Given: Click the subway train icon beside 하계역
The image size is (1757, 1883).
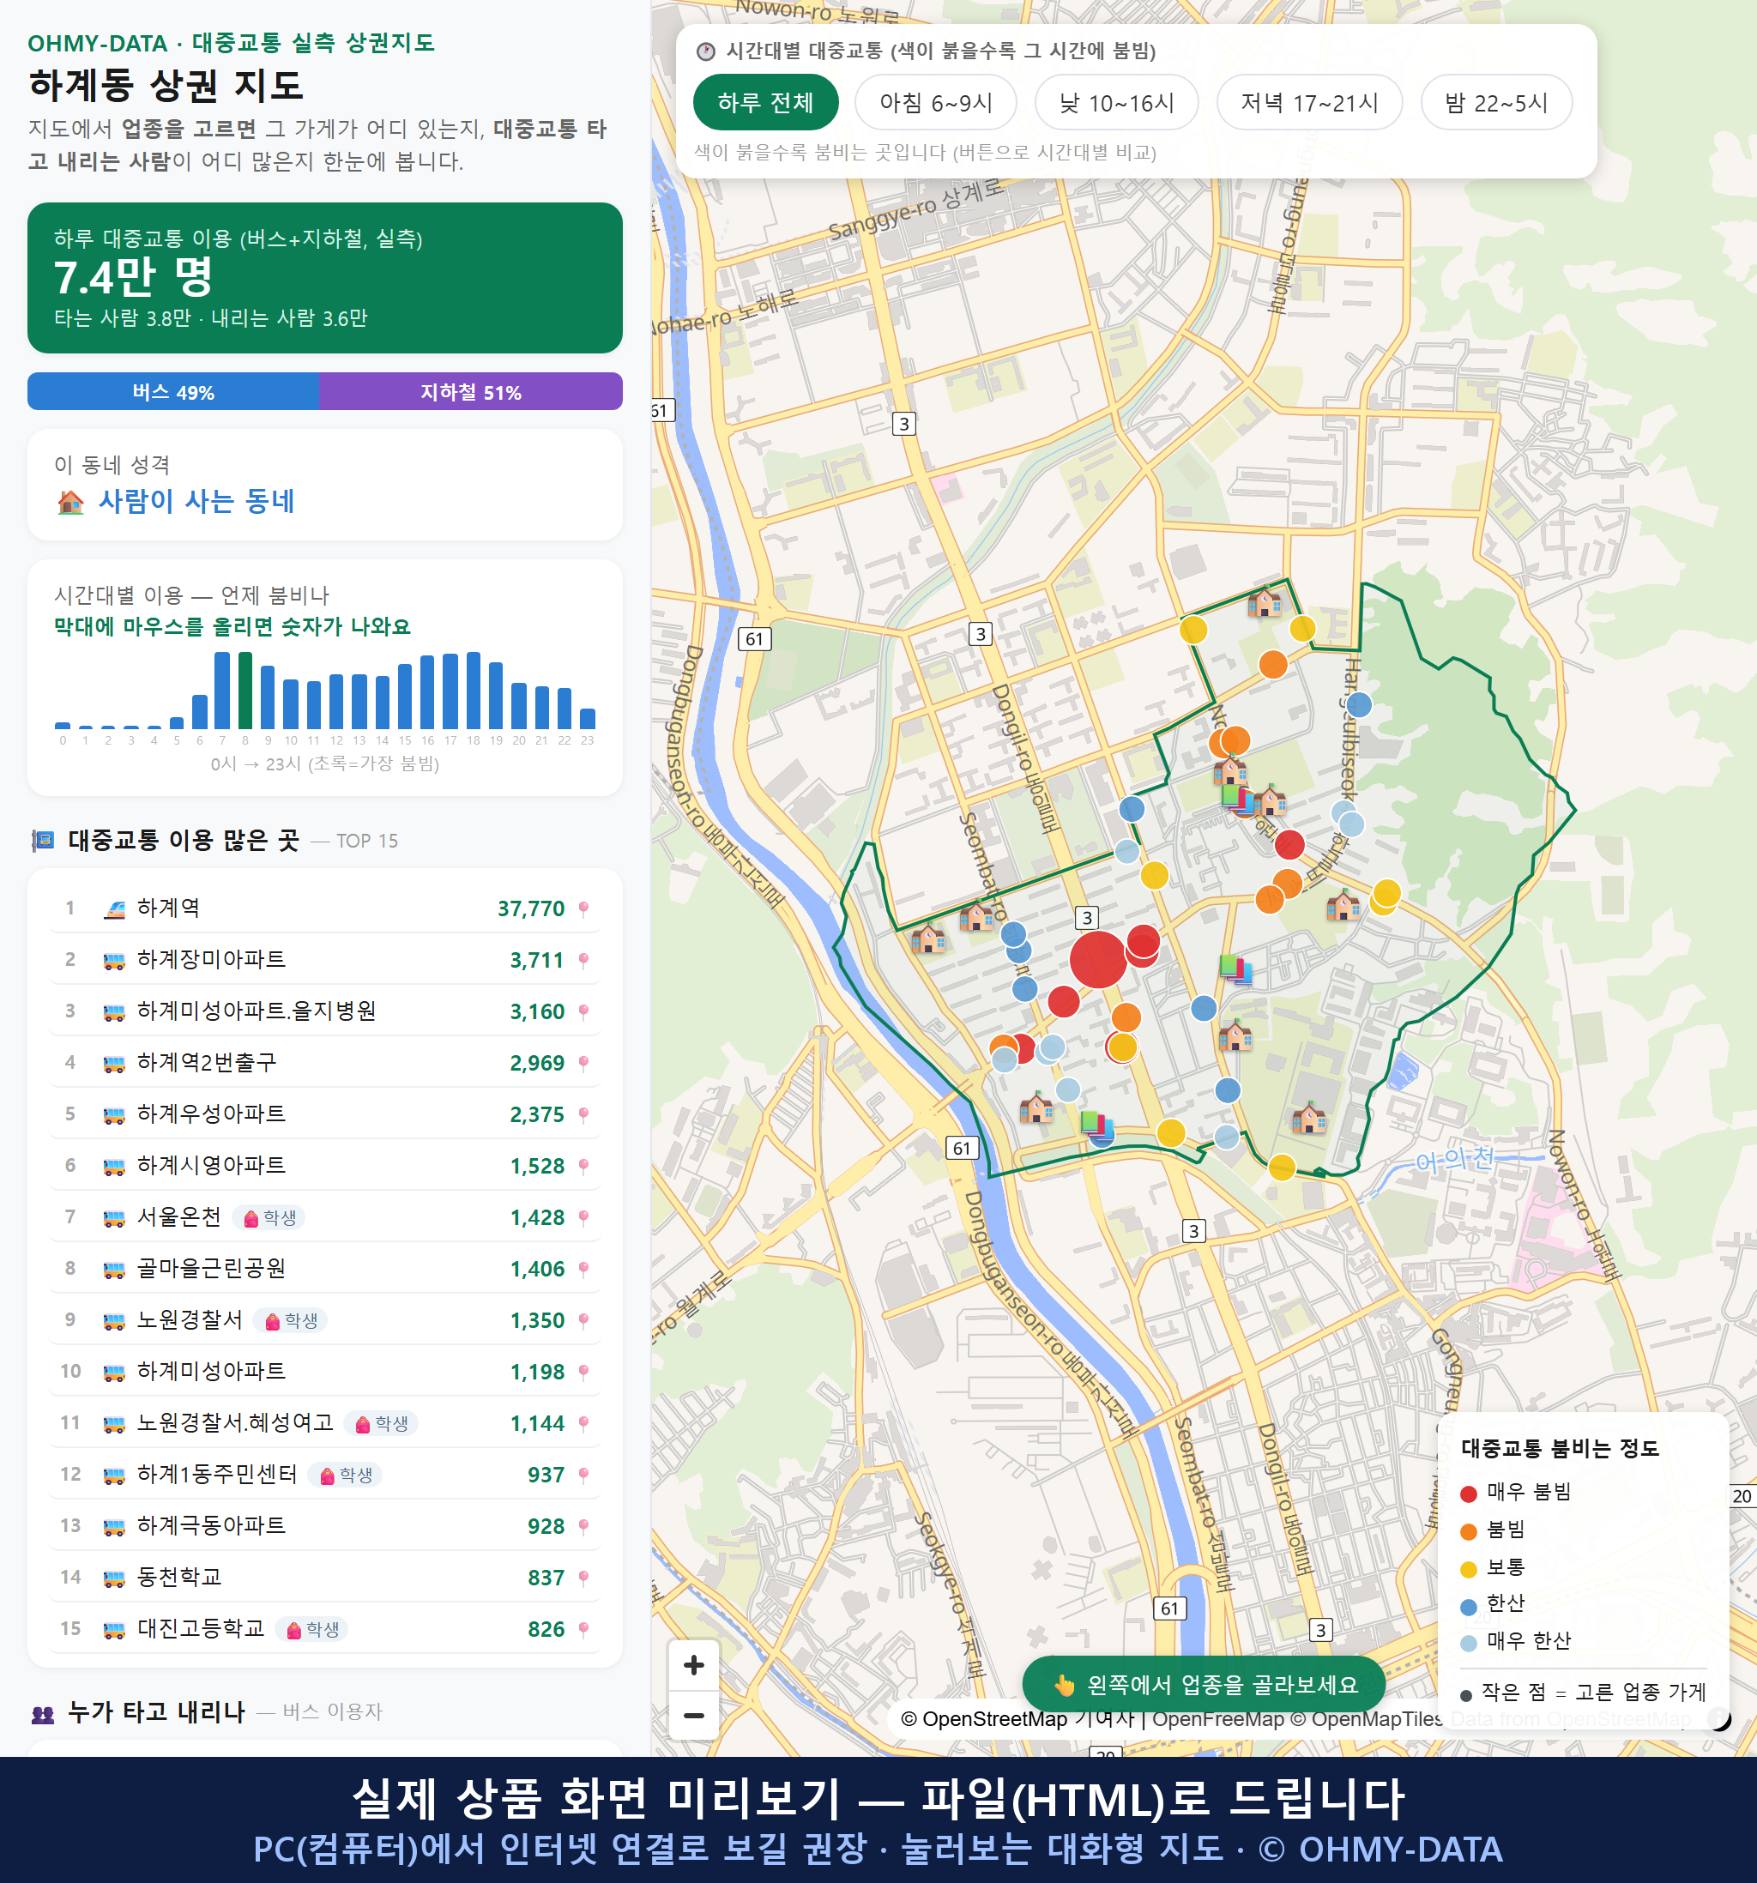Looking at the screenshot, I should click(113, 909).
